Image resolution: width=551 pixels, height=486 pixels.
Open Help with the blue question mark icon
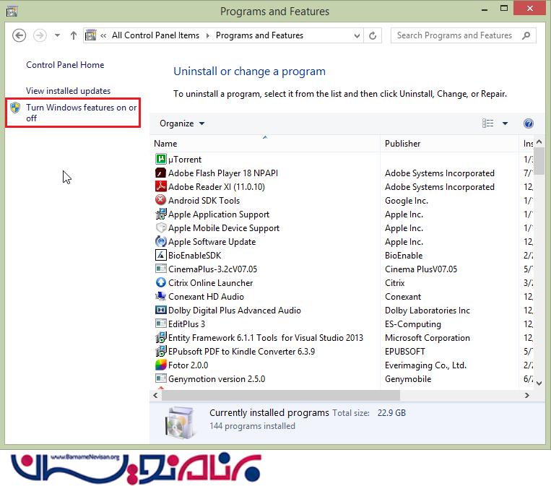point(528,123)
